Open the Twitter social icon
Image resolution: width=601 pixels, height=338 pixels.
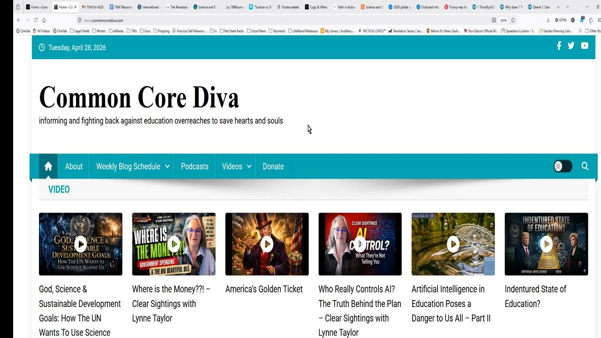pos(571,46)
